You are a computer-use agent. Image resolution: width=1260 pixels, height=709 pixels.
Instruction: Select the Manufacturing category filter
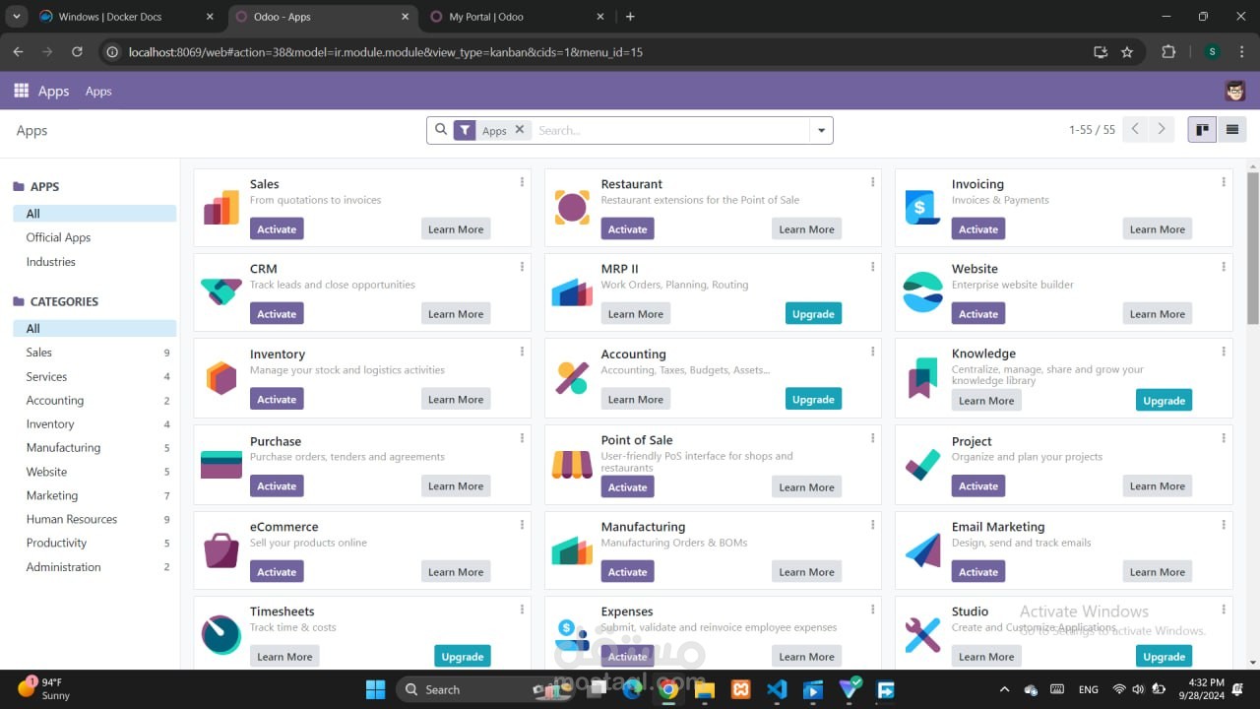(94, 447)
